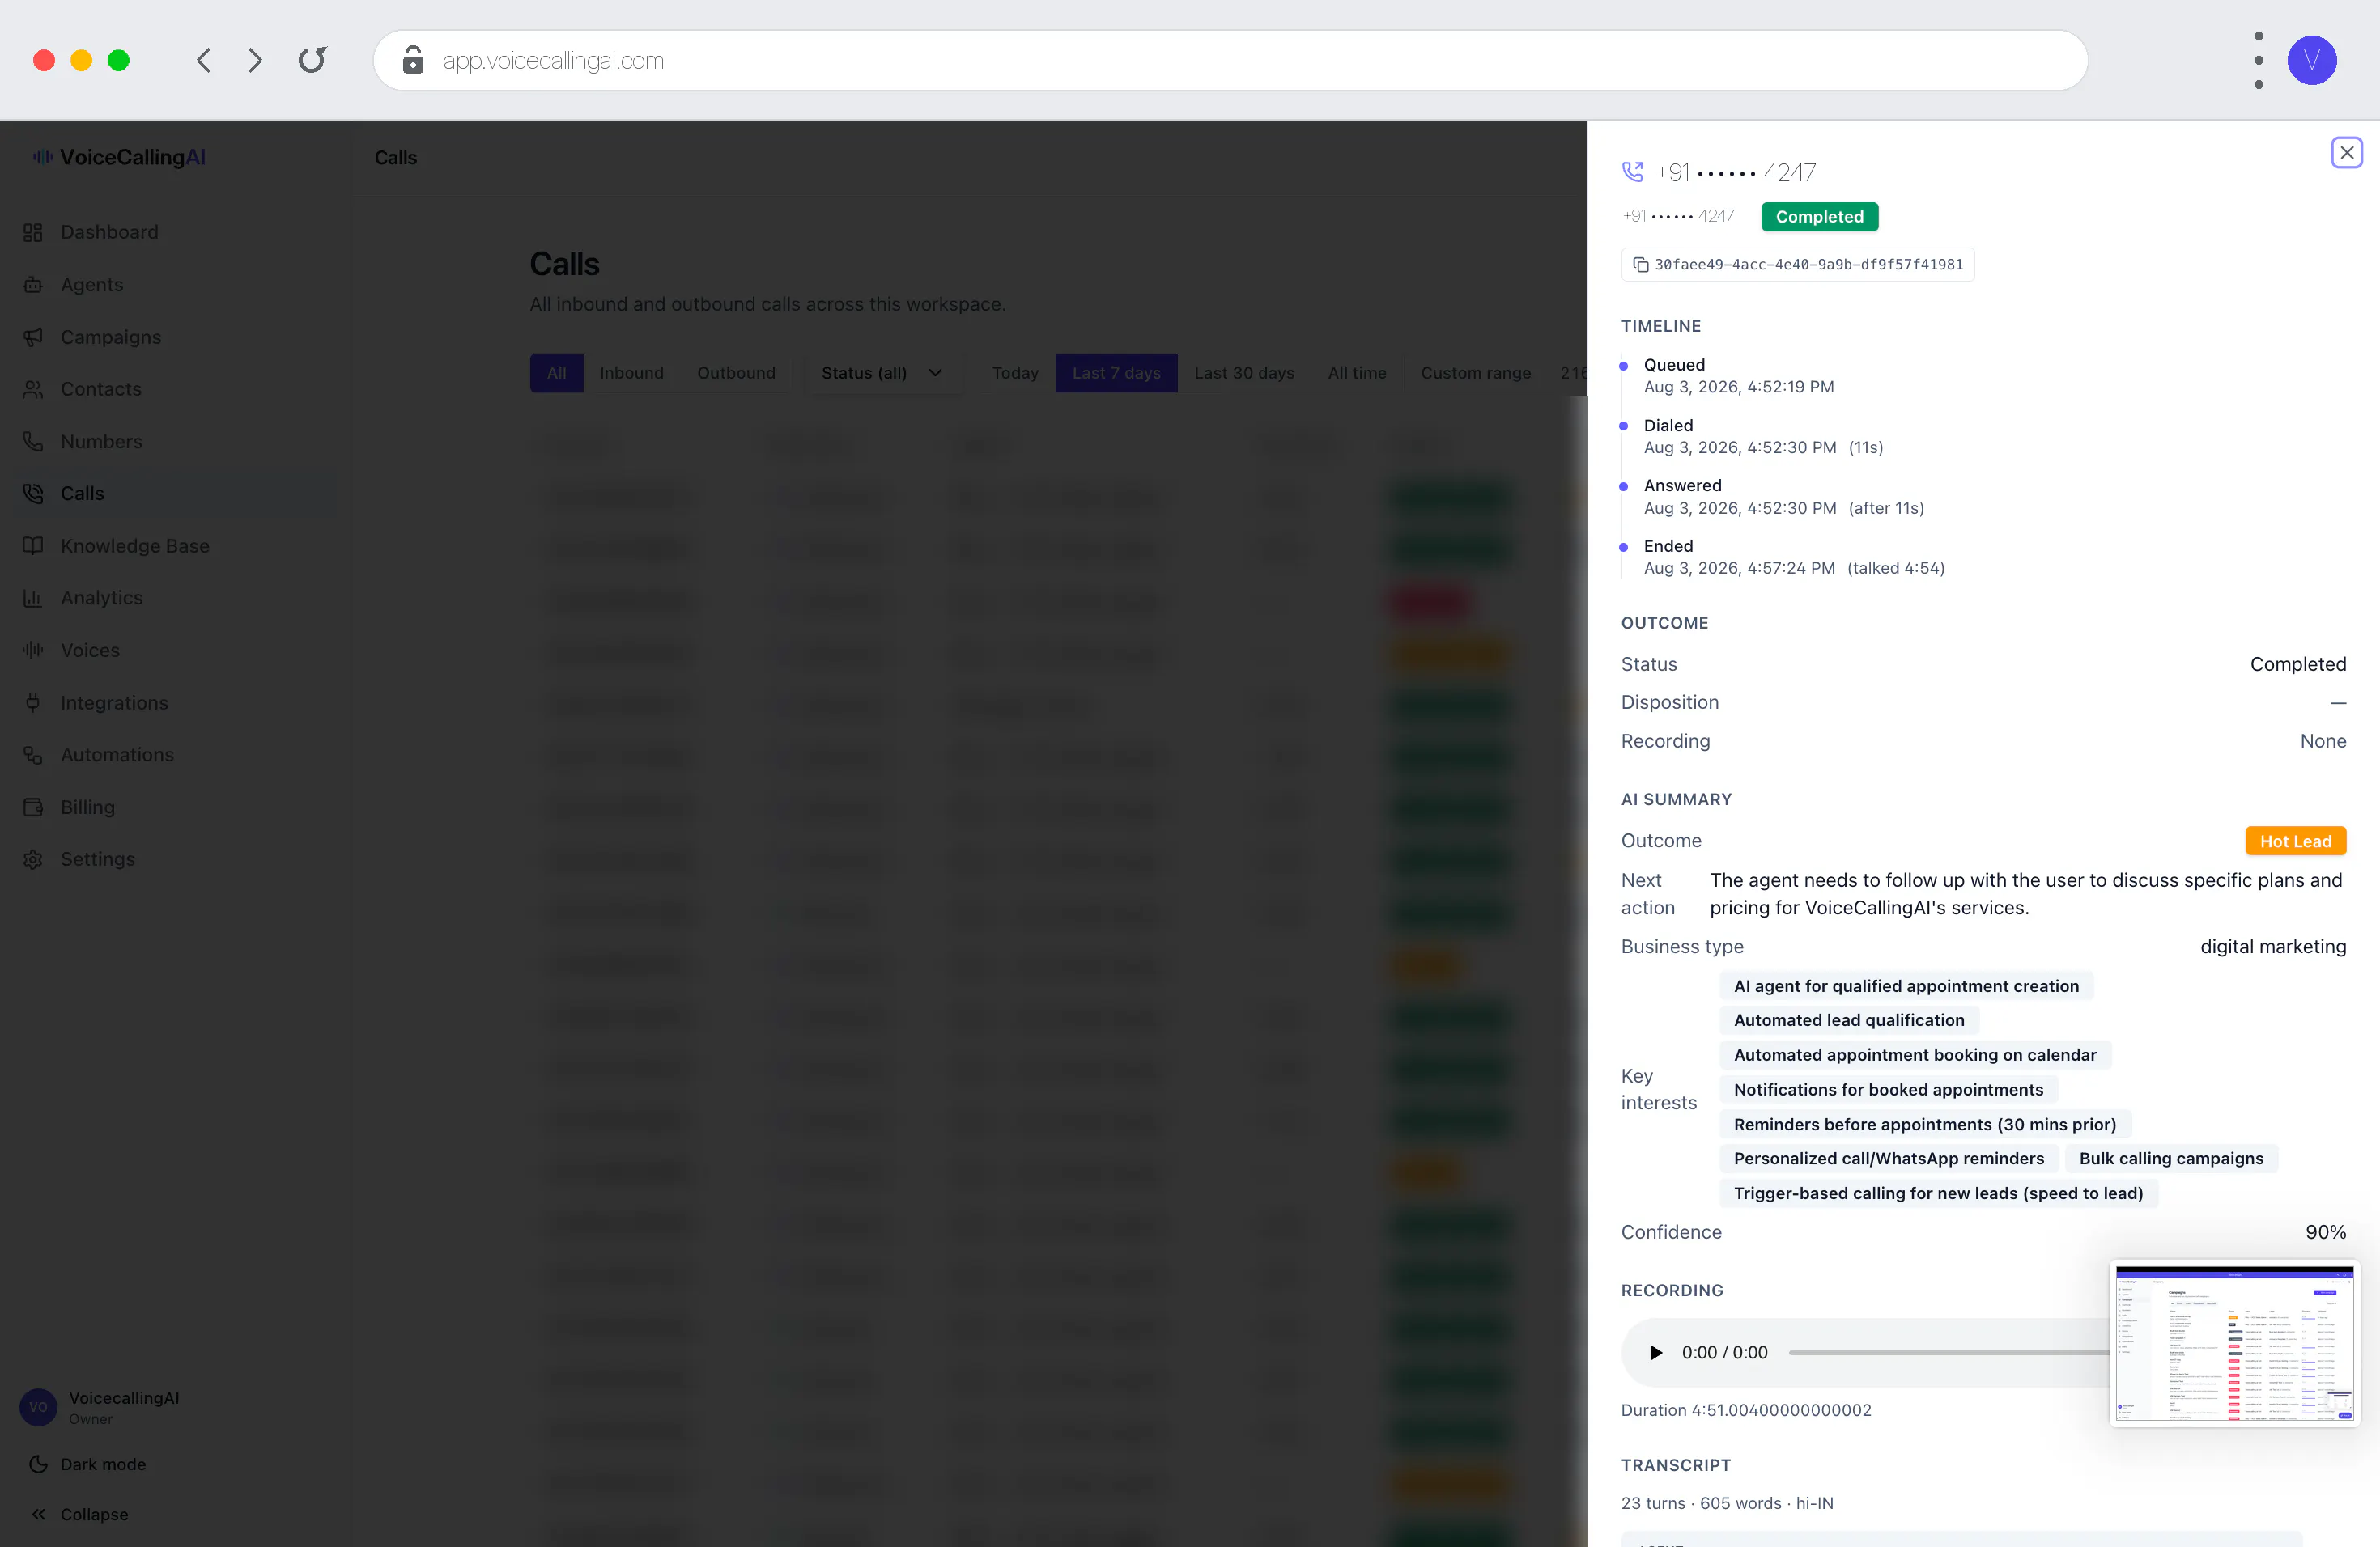Click the recording progress slider
The width and height of the screenshot is (2380, 1547).
[1948, 1352]
